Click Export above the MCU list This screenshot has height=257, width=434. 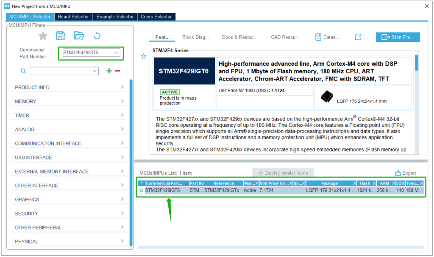point(406,173)
